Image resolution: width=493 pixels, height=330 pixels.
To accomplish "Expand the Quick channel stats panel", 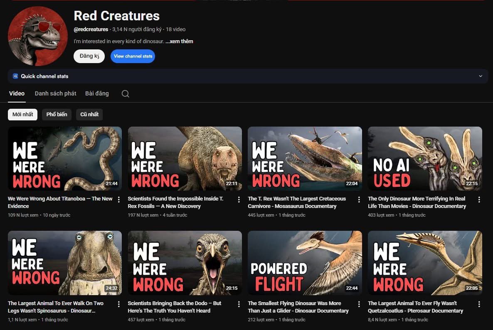I will pos(481,76).
